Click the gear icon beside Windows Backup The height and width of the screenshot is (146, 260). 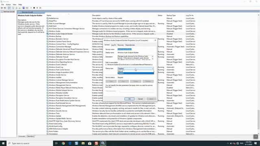point(48,36)
